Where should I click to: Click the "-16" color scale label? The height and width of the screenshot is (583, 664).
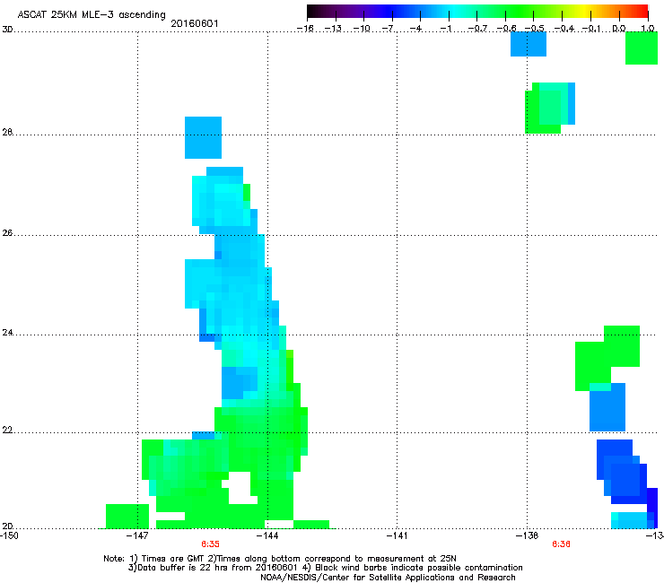pyautogui.click(x=305, y=29)
